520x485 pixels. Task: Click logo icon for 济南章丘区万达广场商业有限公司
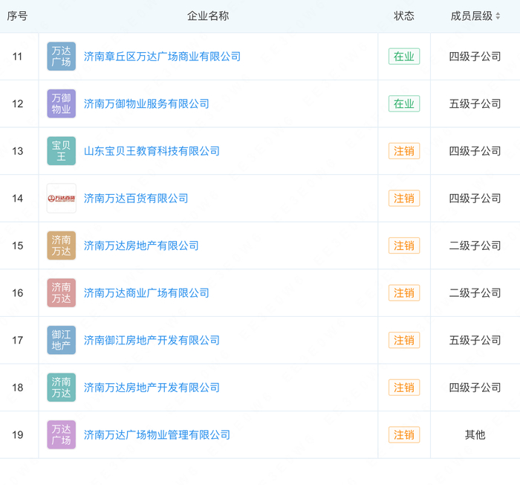61,57
